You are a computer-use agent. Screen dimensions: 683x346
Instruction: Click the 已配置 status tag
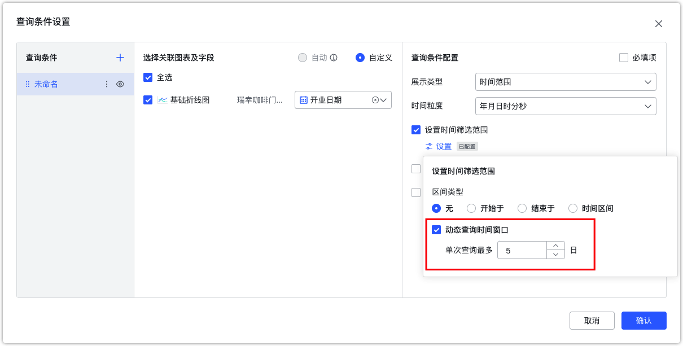pyautogui.click(x=467, y=146)
